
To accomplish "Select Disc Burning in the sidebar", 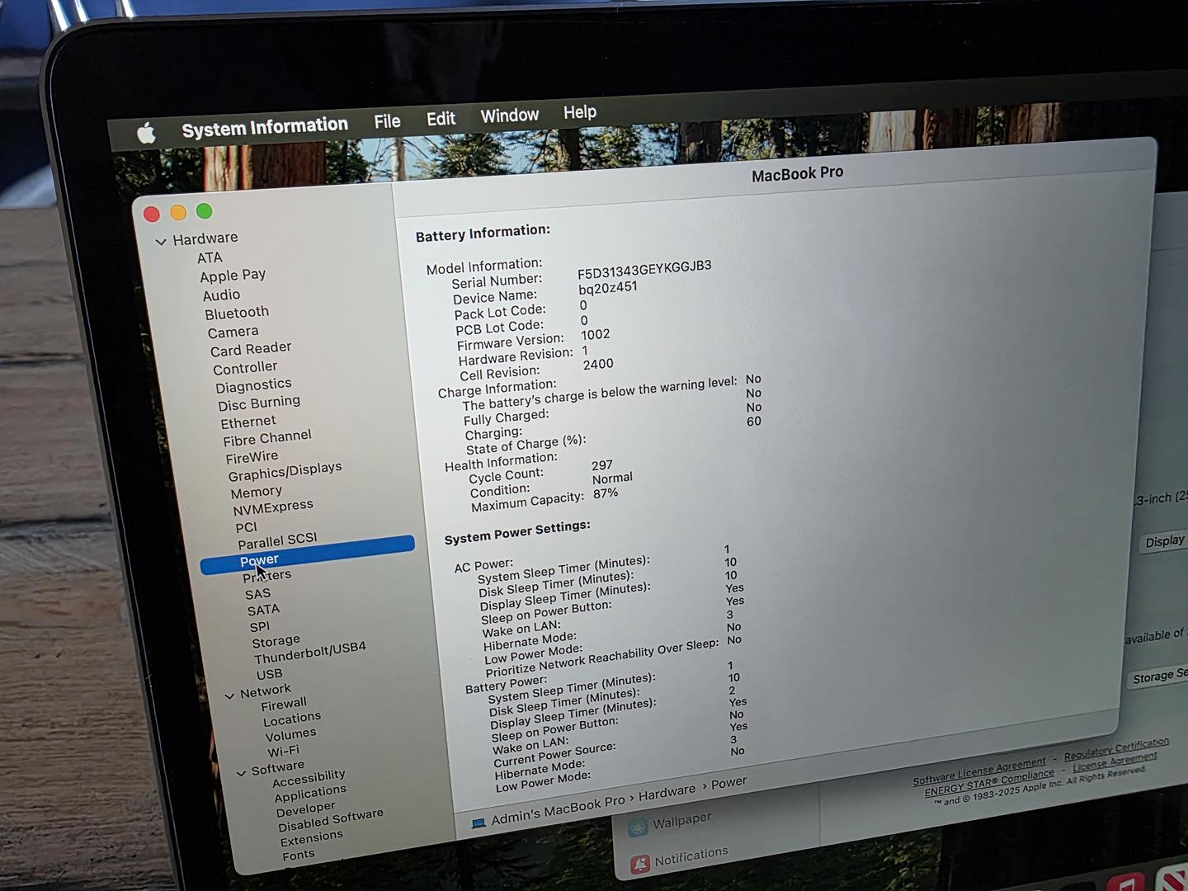I will tap(259, 403).
